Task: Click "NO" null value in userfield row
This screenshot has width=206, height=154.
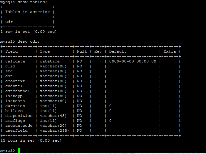Action: coord(79,130)
